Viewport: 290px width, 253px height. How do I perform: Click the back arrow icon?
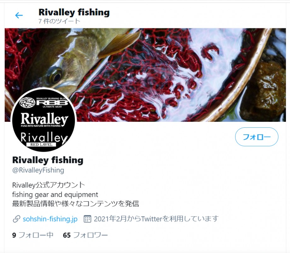[x=19, y=15]
